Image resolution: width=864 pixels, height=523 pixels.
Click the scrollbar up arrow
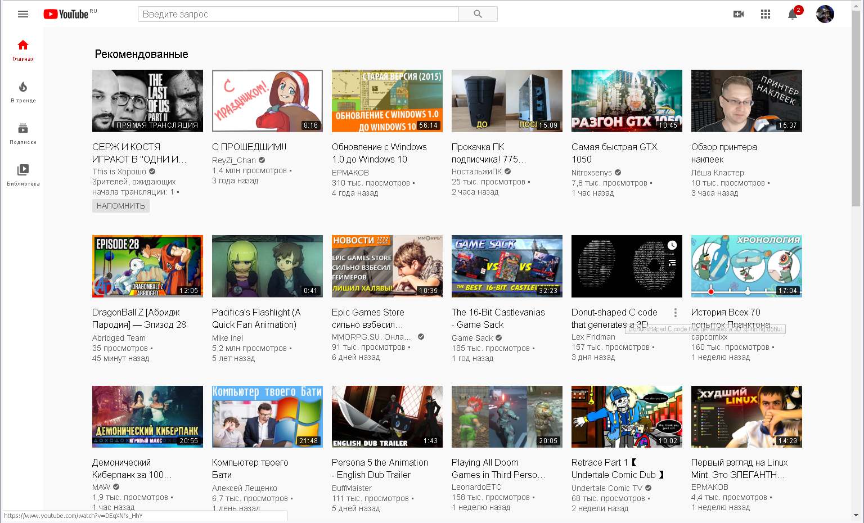click(856, 4)
